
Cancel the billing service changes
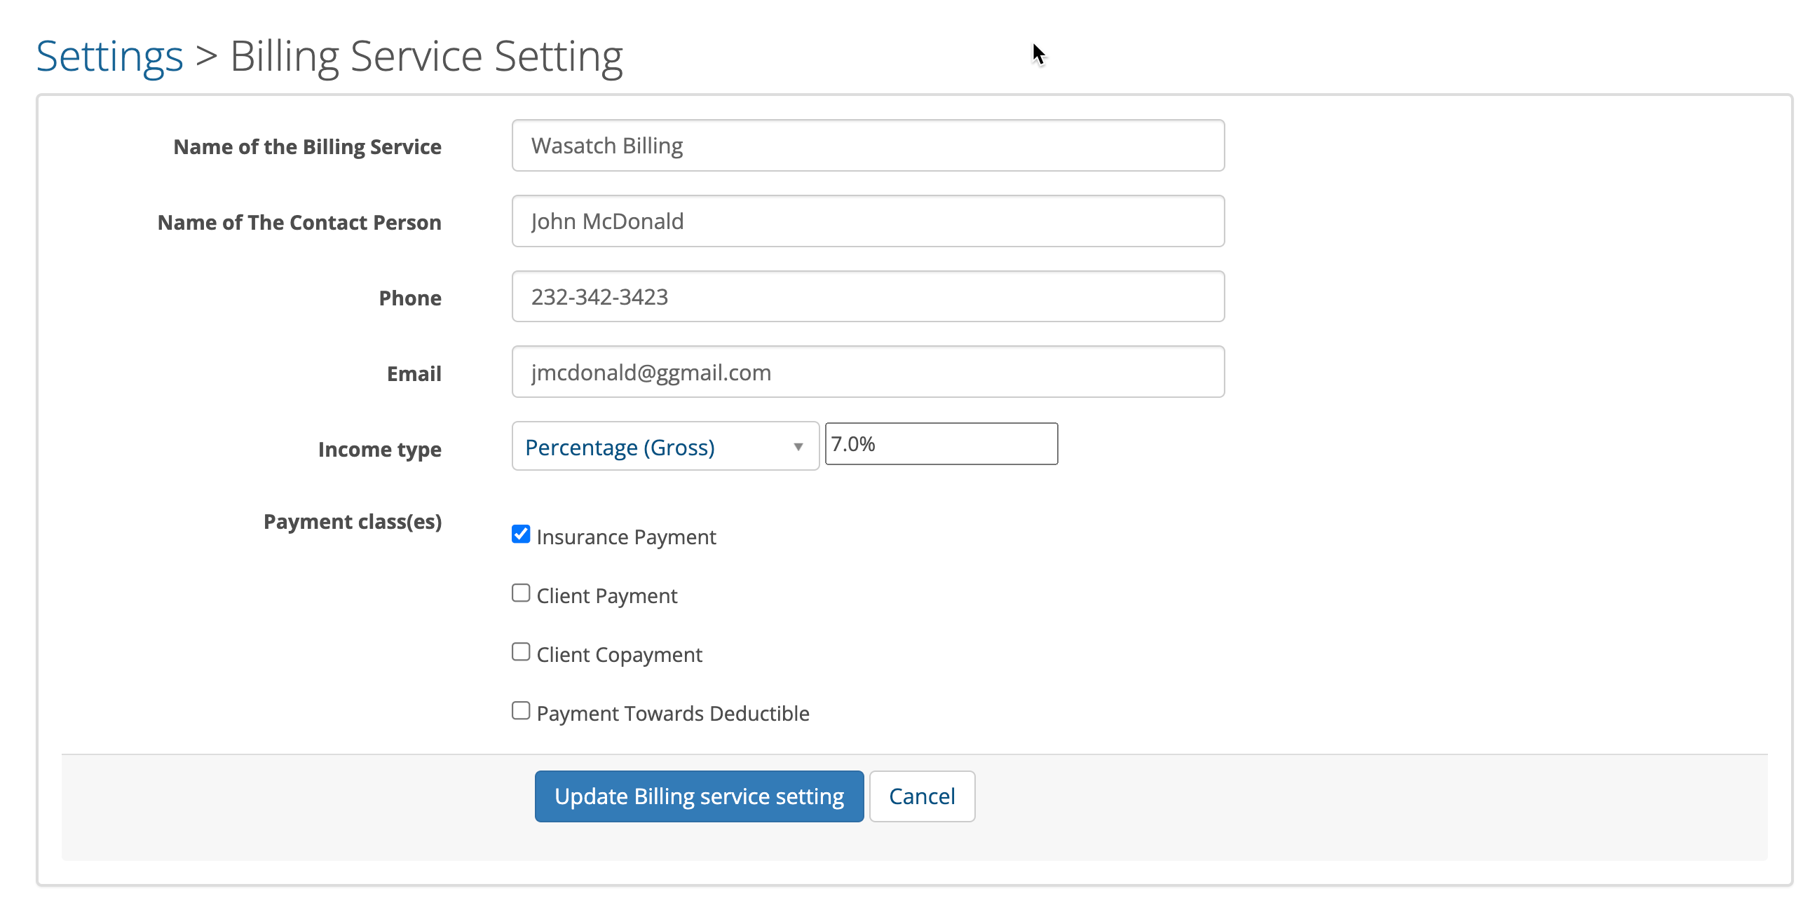922,796
